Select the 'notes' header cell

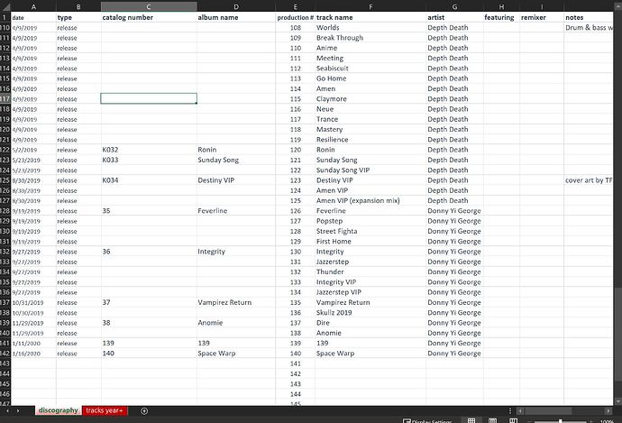click(x=589, y=17)
